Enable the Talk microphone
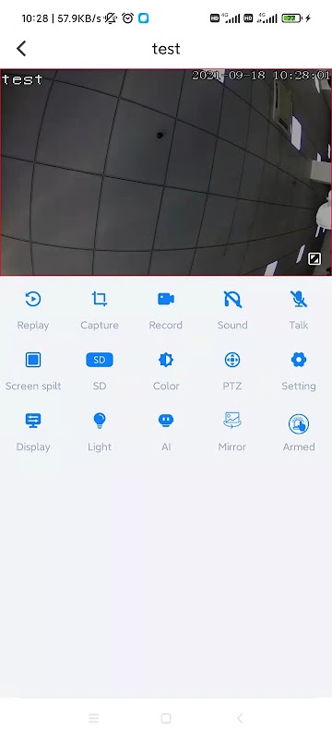This screenshot has height=738, width=332. pos(299,299)
